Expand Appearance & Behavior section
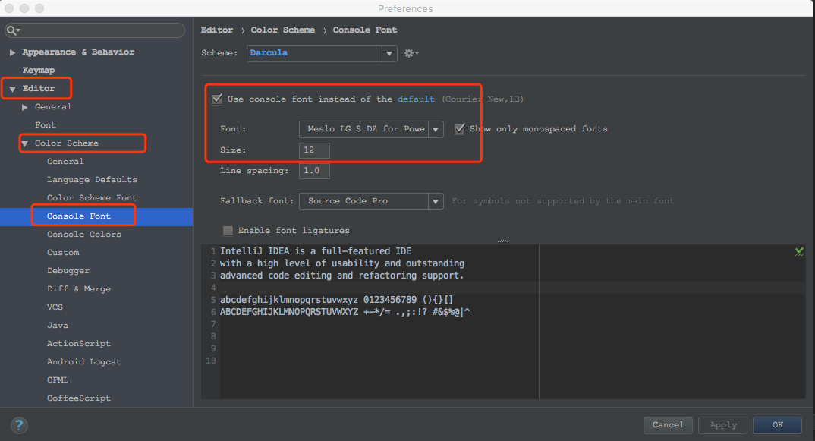 12,52
